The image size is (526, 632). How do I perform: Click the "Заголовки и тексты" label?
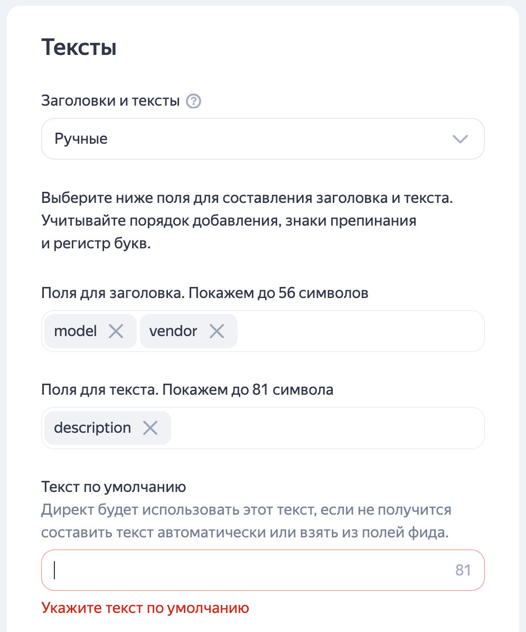click(110, 101)
